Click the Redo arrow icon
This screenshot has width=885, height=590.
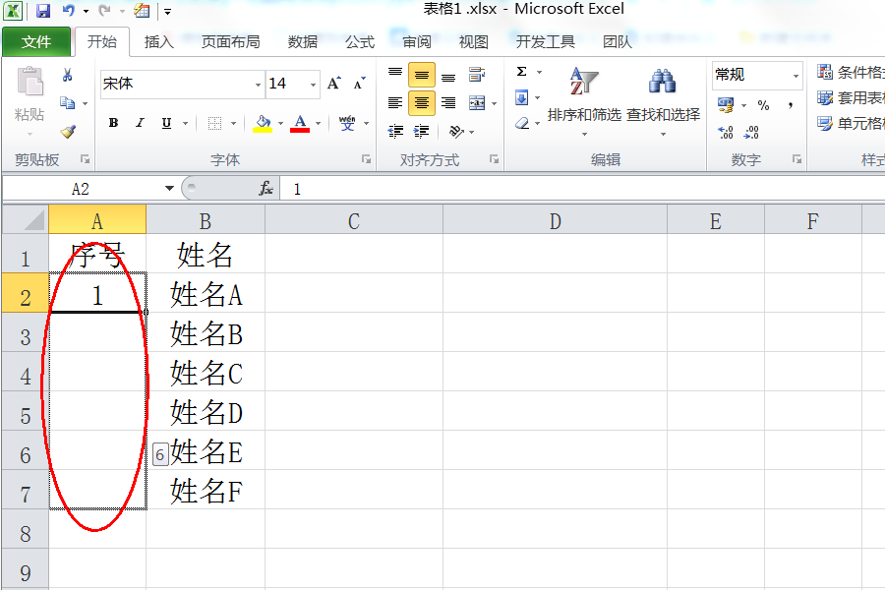104,10
